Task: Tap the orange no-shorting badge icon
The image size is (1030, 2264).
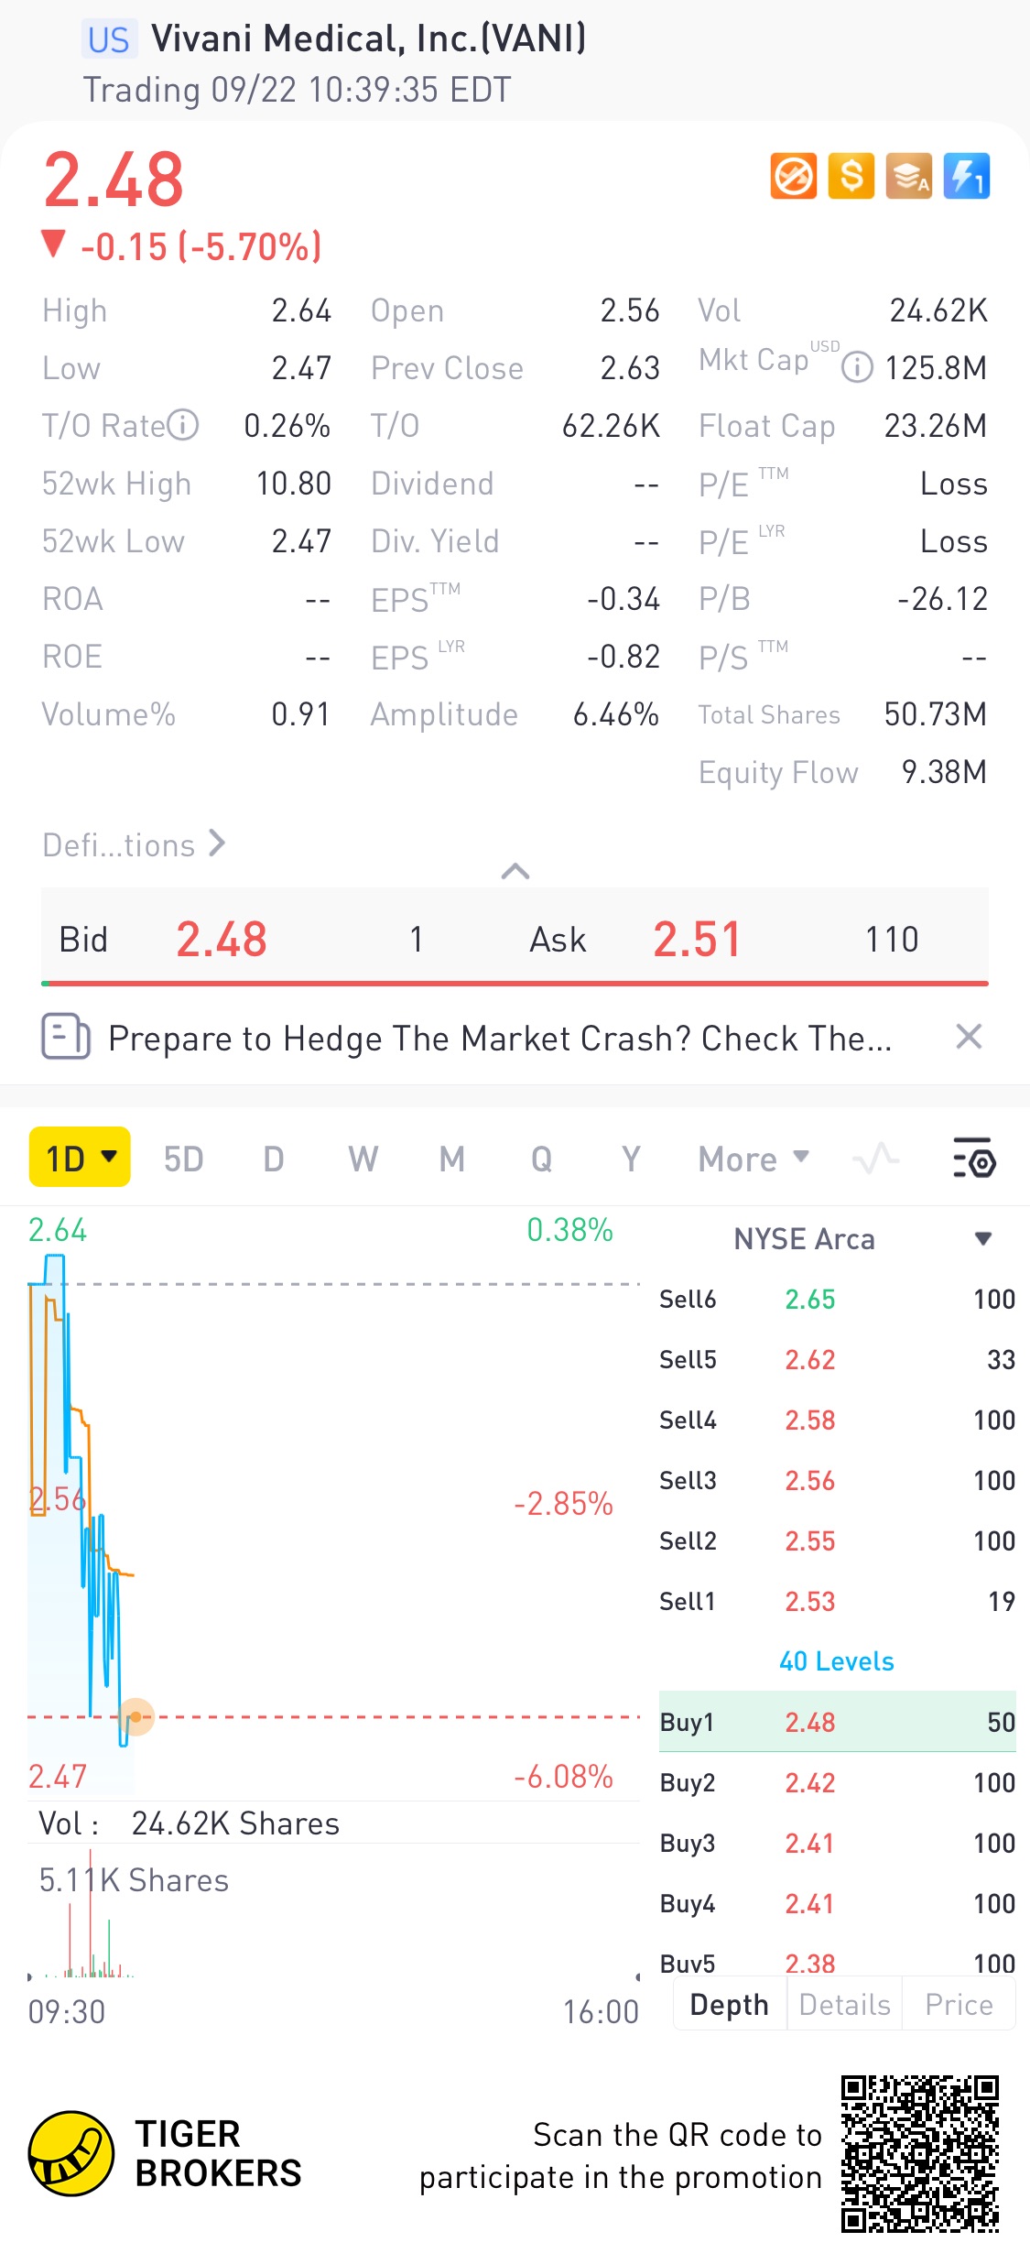Action: click(x=793, y=176)
